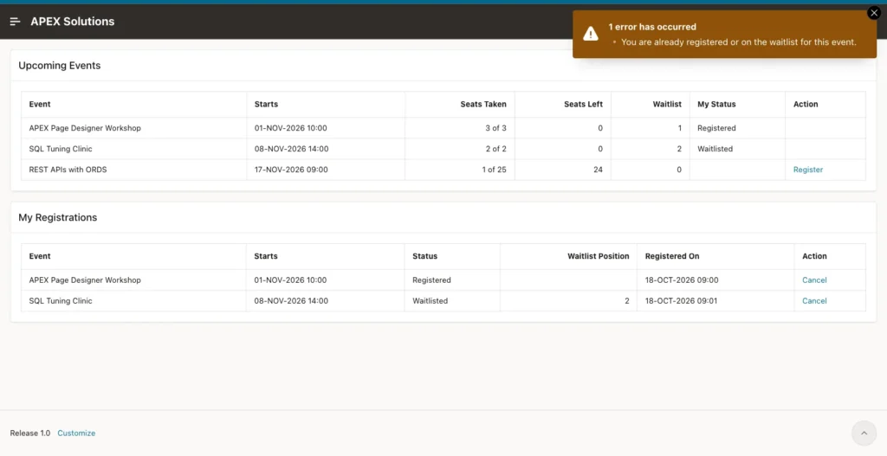Click the My Registrations region title
Viewport: 887px width, 456px height.
58,217
